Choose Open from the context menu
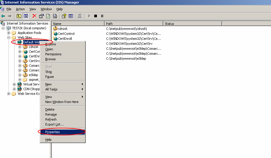271x158 pixels. coord(63,49)
